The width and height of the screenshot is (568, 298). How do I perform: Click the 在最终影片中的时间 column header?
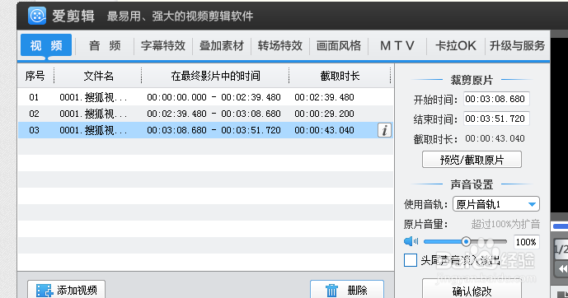215,76
